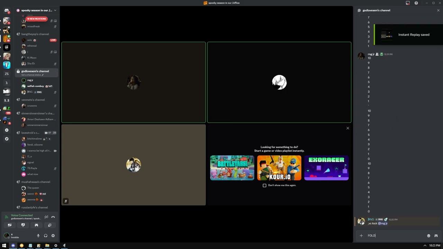This screenshot has height=249, width=443.
Task: Open the plus attachment button in chat
Action: tap(361, 236)
